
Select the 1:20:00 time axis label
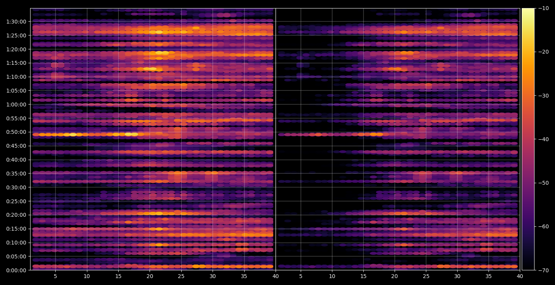tap(16, 49)
